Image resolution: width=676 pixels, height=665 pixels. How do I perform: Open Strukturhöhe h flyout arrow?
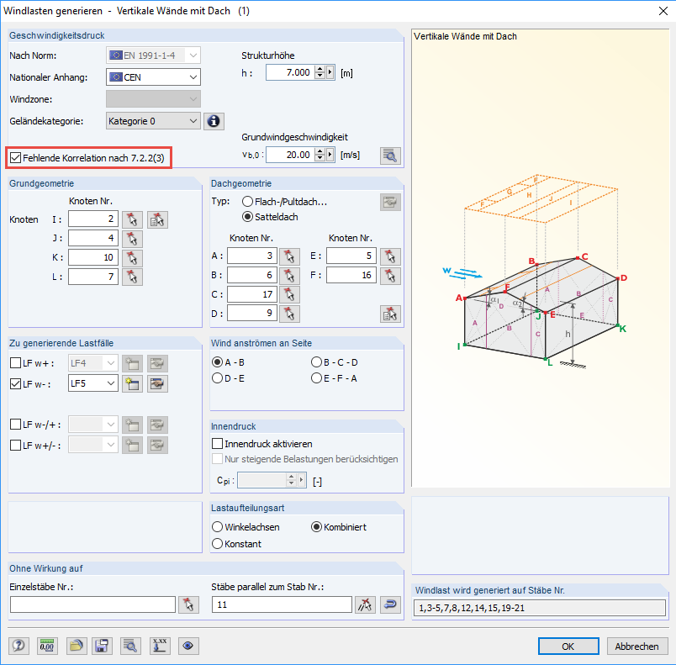pyautogui.click(x=330, y=72)
